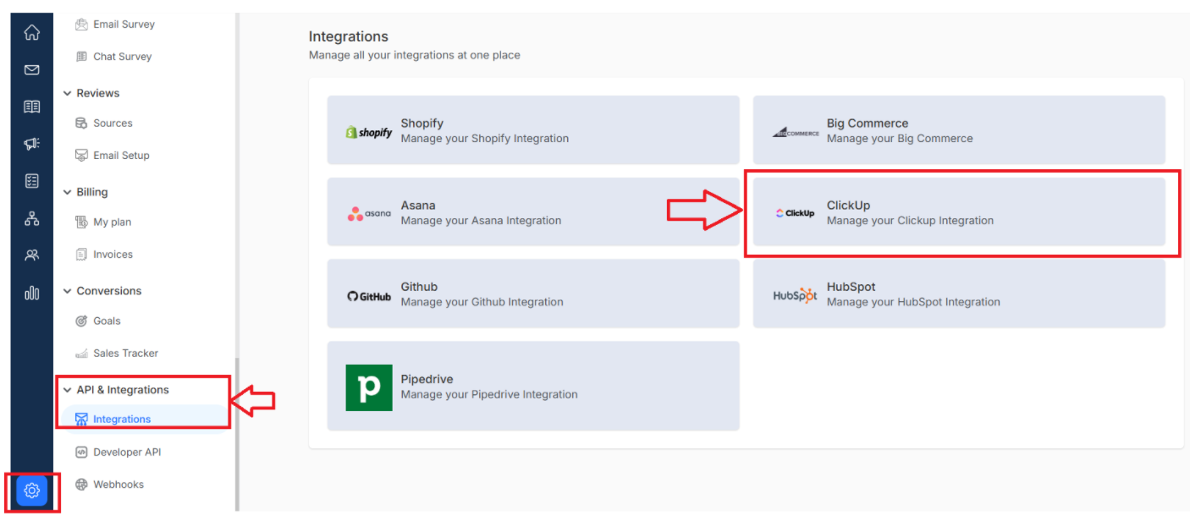Viewport: 1190px width, 516px height.
Task: Open the Home icon in the navigation rail
Action: pos(31,33)
